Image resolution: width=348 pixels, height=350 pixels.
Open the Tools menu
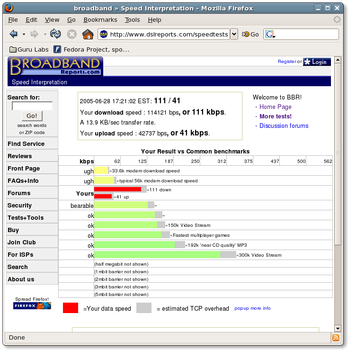(132, 20)
